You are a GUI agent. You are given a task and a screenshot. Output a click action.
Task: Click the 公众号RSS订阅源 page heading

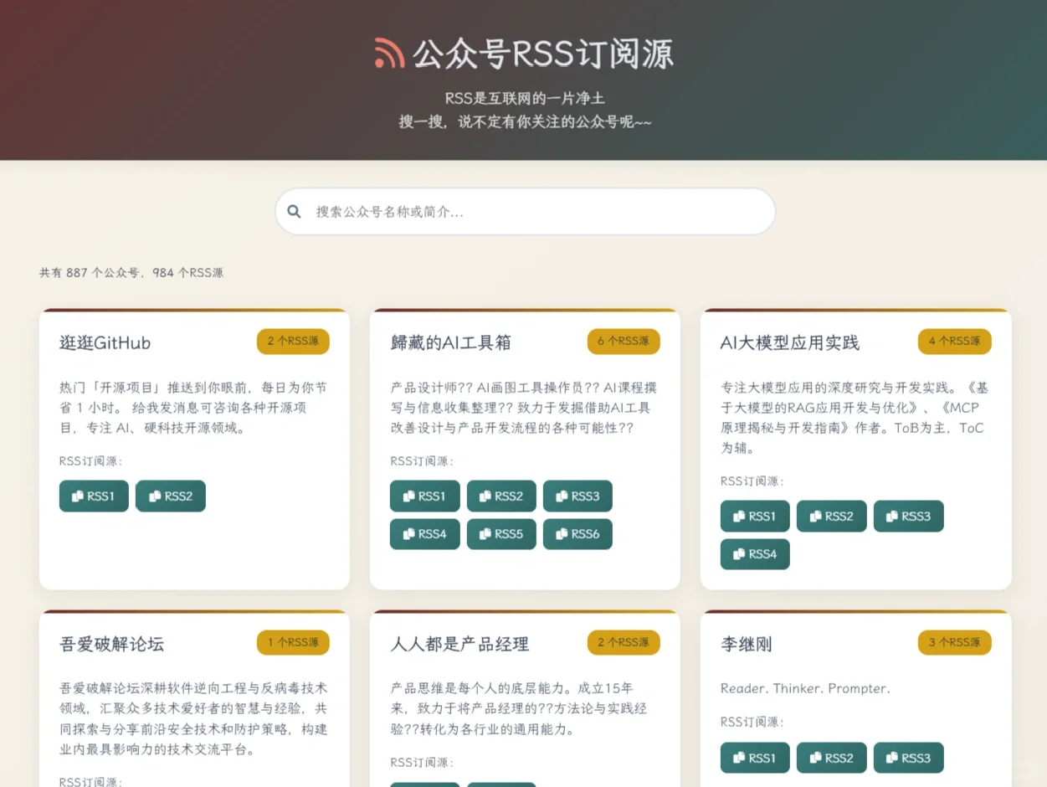(542, 54)
